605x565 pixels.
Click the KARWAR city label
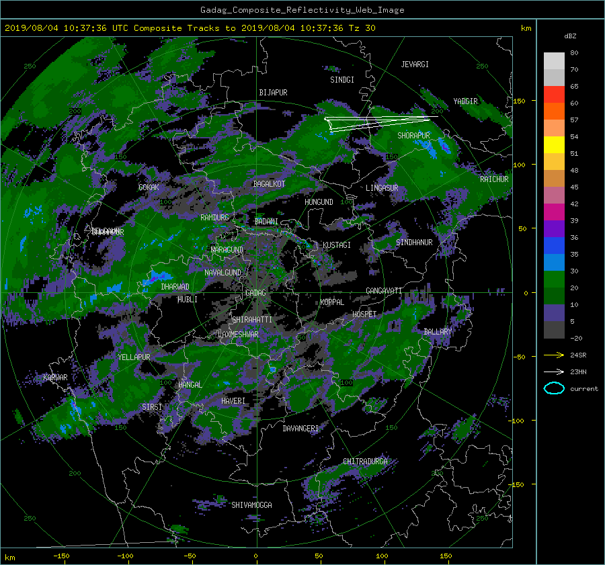(x=55, y=378)
